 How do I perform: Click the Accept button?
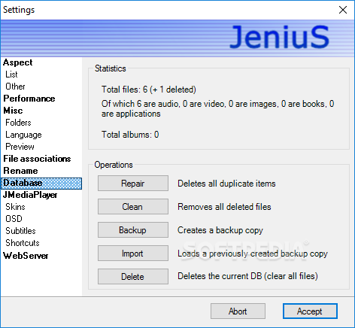click(310, 311)
